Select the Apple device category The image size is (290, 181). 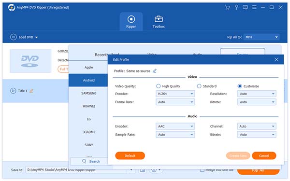pos(88,68)
